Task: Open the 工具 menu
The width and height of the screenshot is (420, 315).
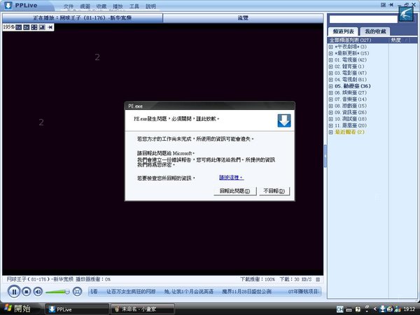Action: pyautogui.click(x=134, y=6)
